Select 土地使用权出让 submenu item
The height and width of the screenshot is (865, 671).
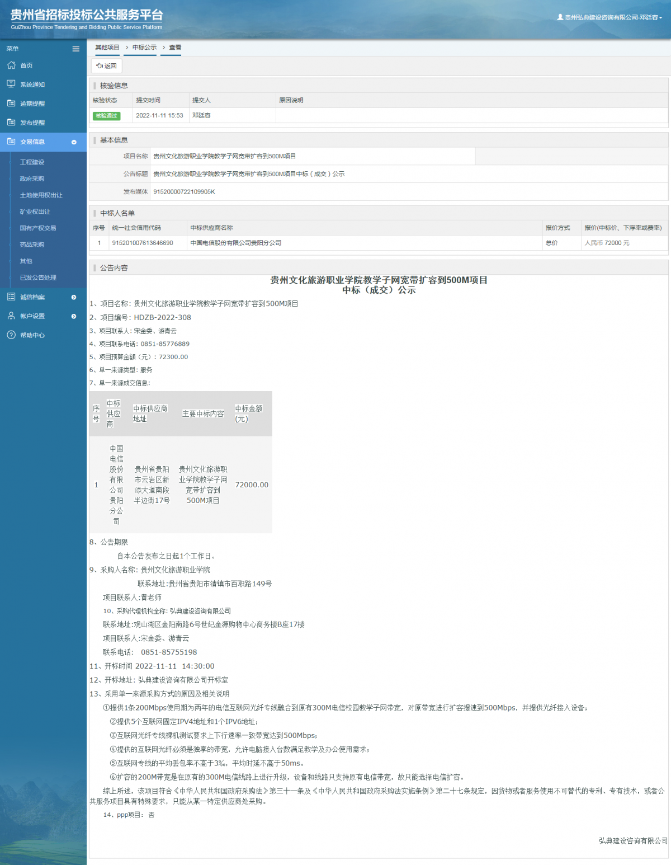coord(41,195)
